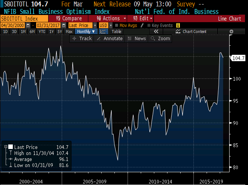This screenshot has width=248, height=185.
Task: Click the white Last Price legend swatch
Action: coord(11,147)
